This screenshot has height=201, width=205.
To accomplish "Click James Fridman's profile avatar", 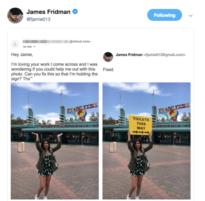I will point(15,16).
